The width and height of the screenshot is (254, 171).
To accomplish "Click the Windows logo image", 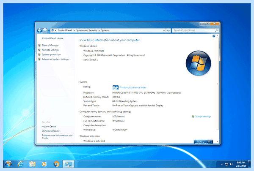I will (x=199, y=63).
